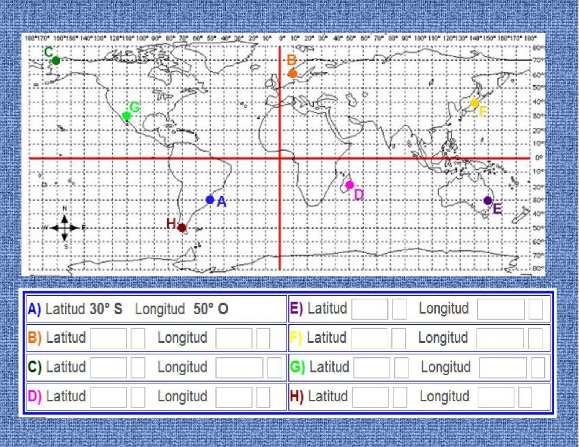Click the latitude degrees field for row D
579x447 pixels.
(108, 397)
